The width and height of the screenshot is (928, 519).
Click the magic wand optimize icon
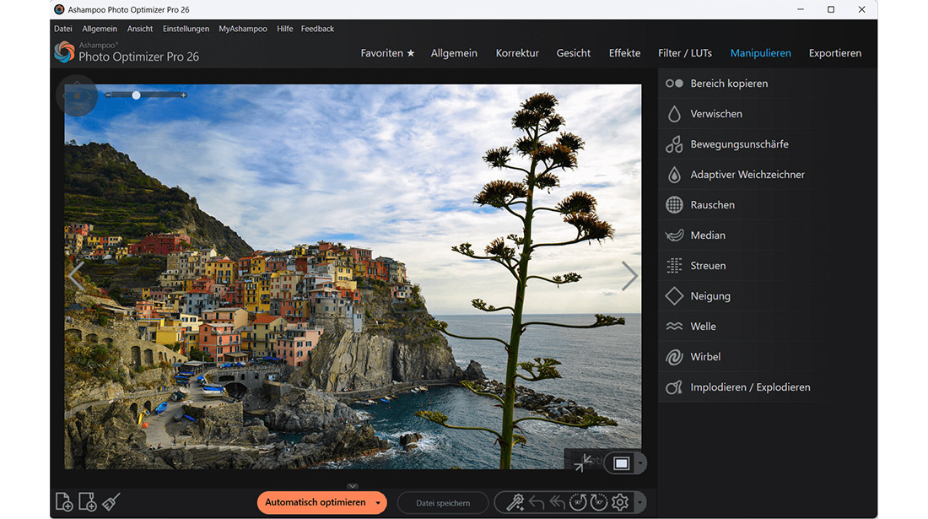[515, 502]
